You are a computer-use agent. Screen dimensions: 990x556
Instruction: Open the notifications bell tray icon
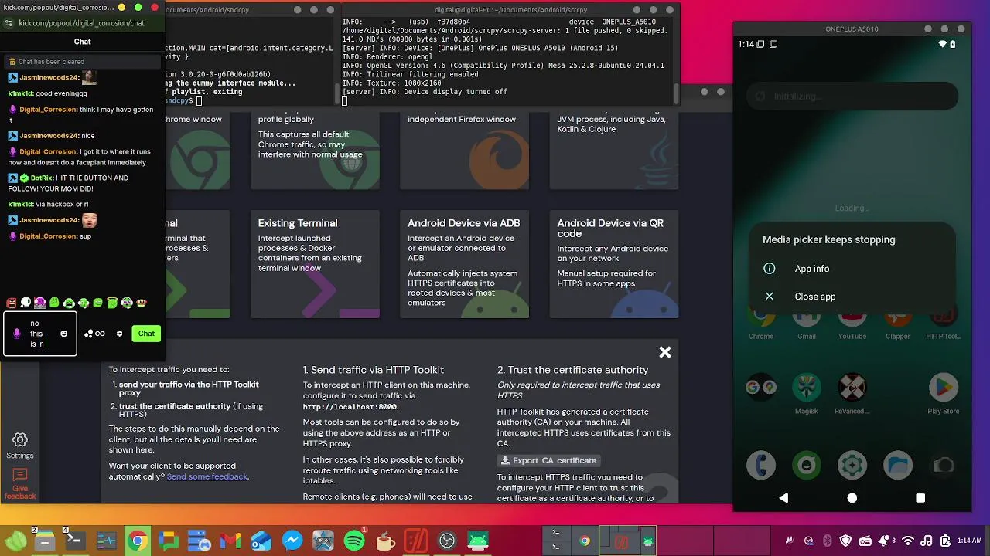pyautogui.click(x=884, y=541)
